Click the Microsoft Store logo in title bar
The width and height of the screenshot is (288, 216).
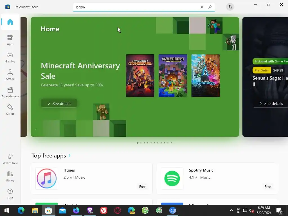8,7
